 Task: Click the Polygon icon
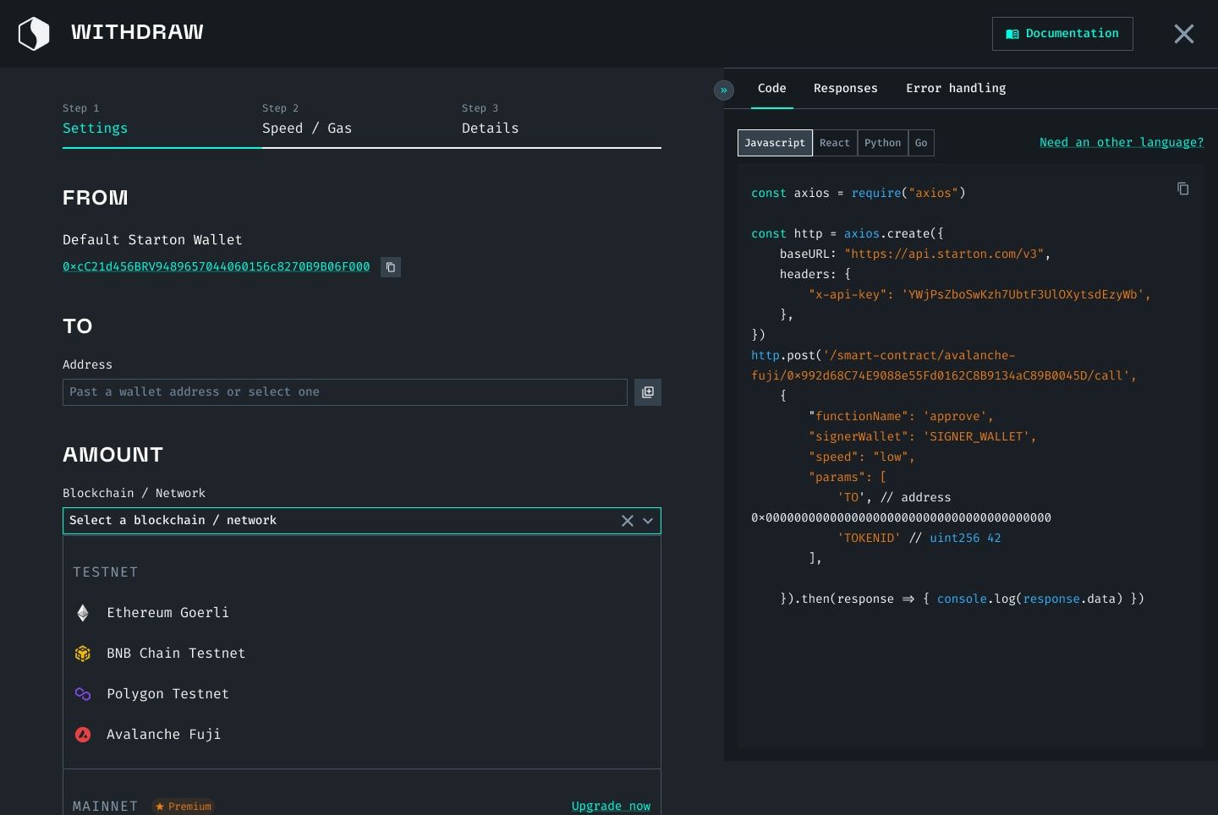(83, 694)
